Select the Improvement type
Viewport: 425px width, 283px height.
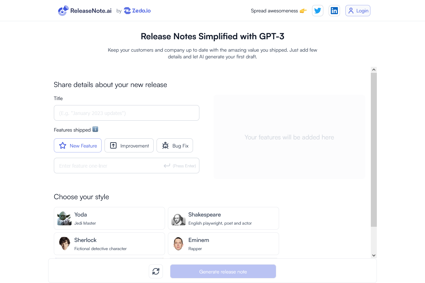(129, 145)
